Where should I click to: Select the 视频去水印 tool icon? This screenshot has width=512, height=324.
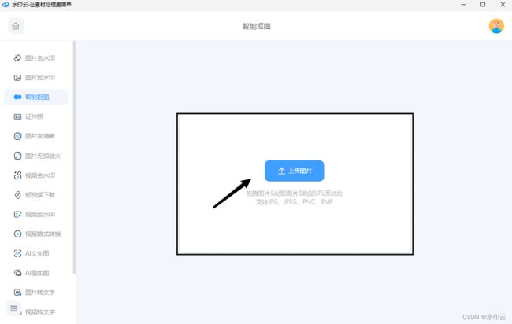(17, 175)
